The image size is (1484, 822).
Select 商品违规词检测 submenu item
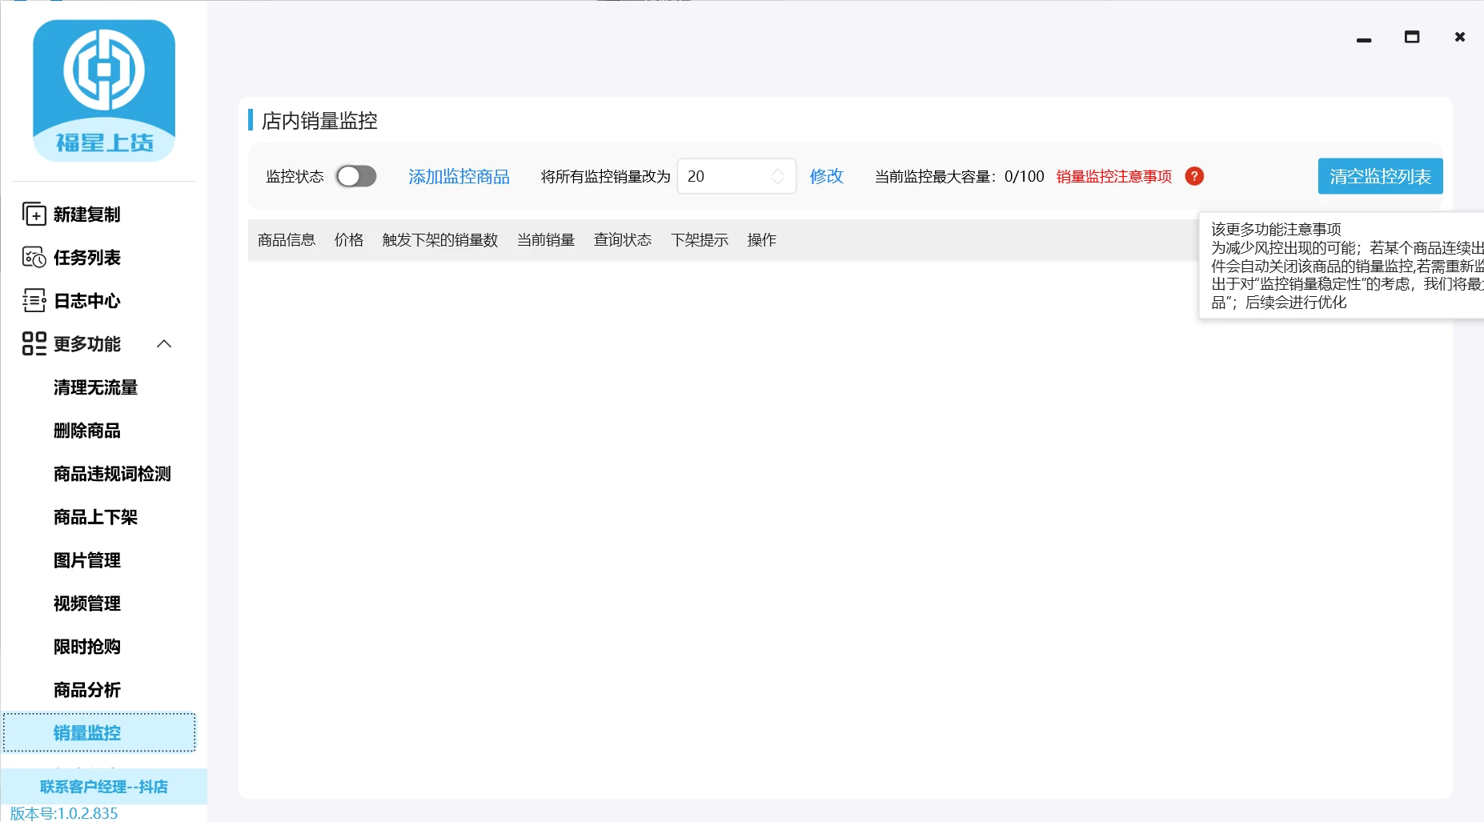pos(112,474)
